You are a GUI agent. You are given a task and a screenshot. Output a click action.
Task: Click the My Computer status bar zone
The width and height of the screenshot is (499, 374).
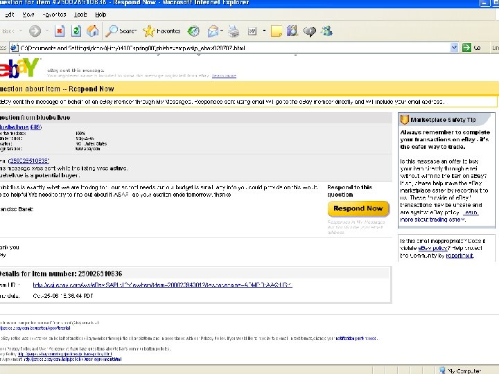click(460, 371)
